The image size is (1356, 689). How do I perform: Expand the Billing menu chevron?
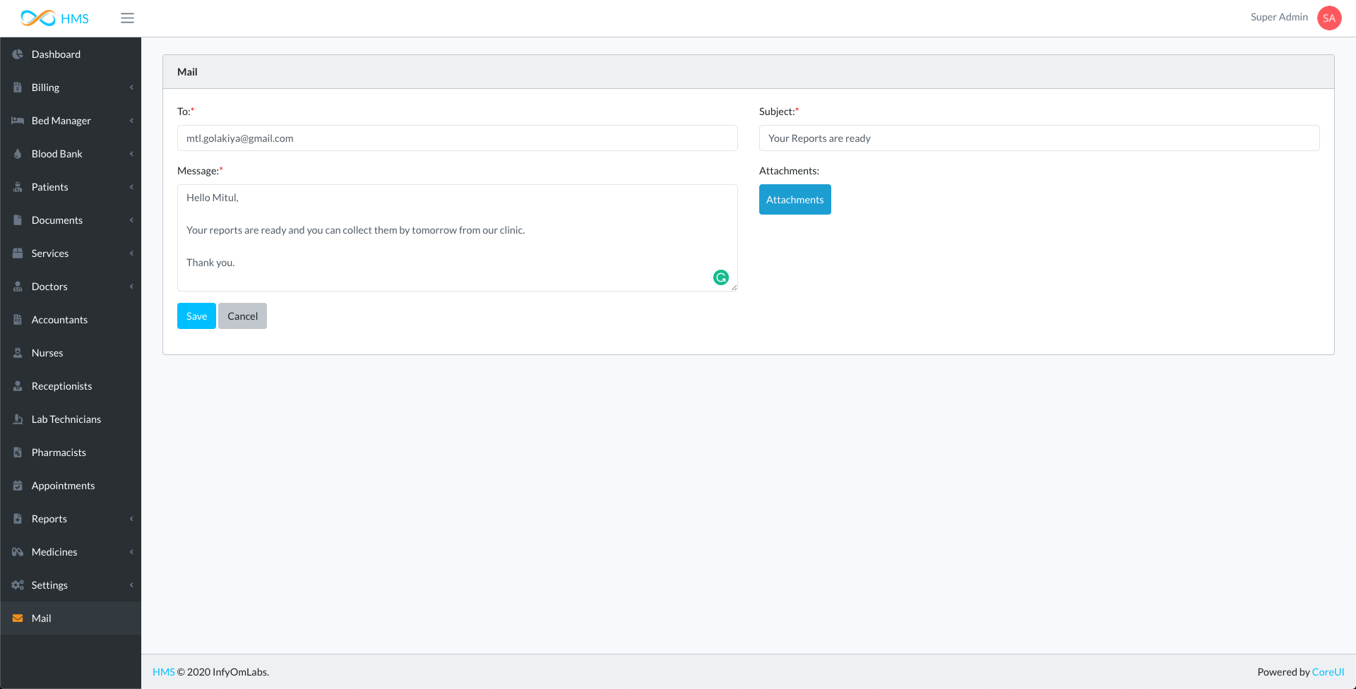131,88
